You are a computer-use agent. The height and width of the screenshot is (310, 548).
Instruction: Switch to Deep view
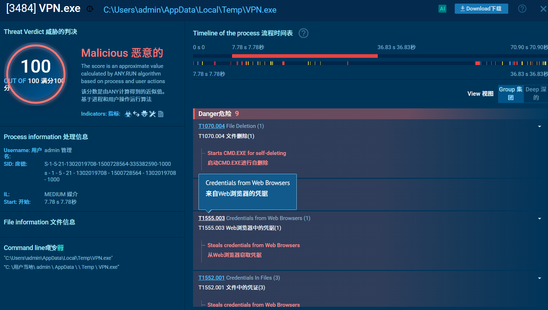tap(536, 93)
